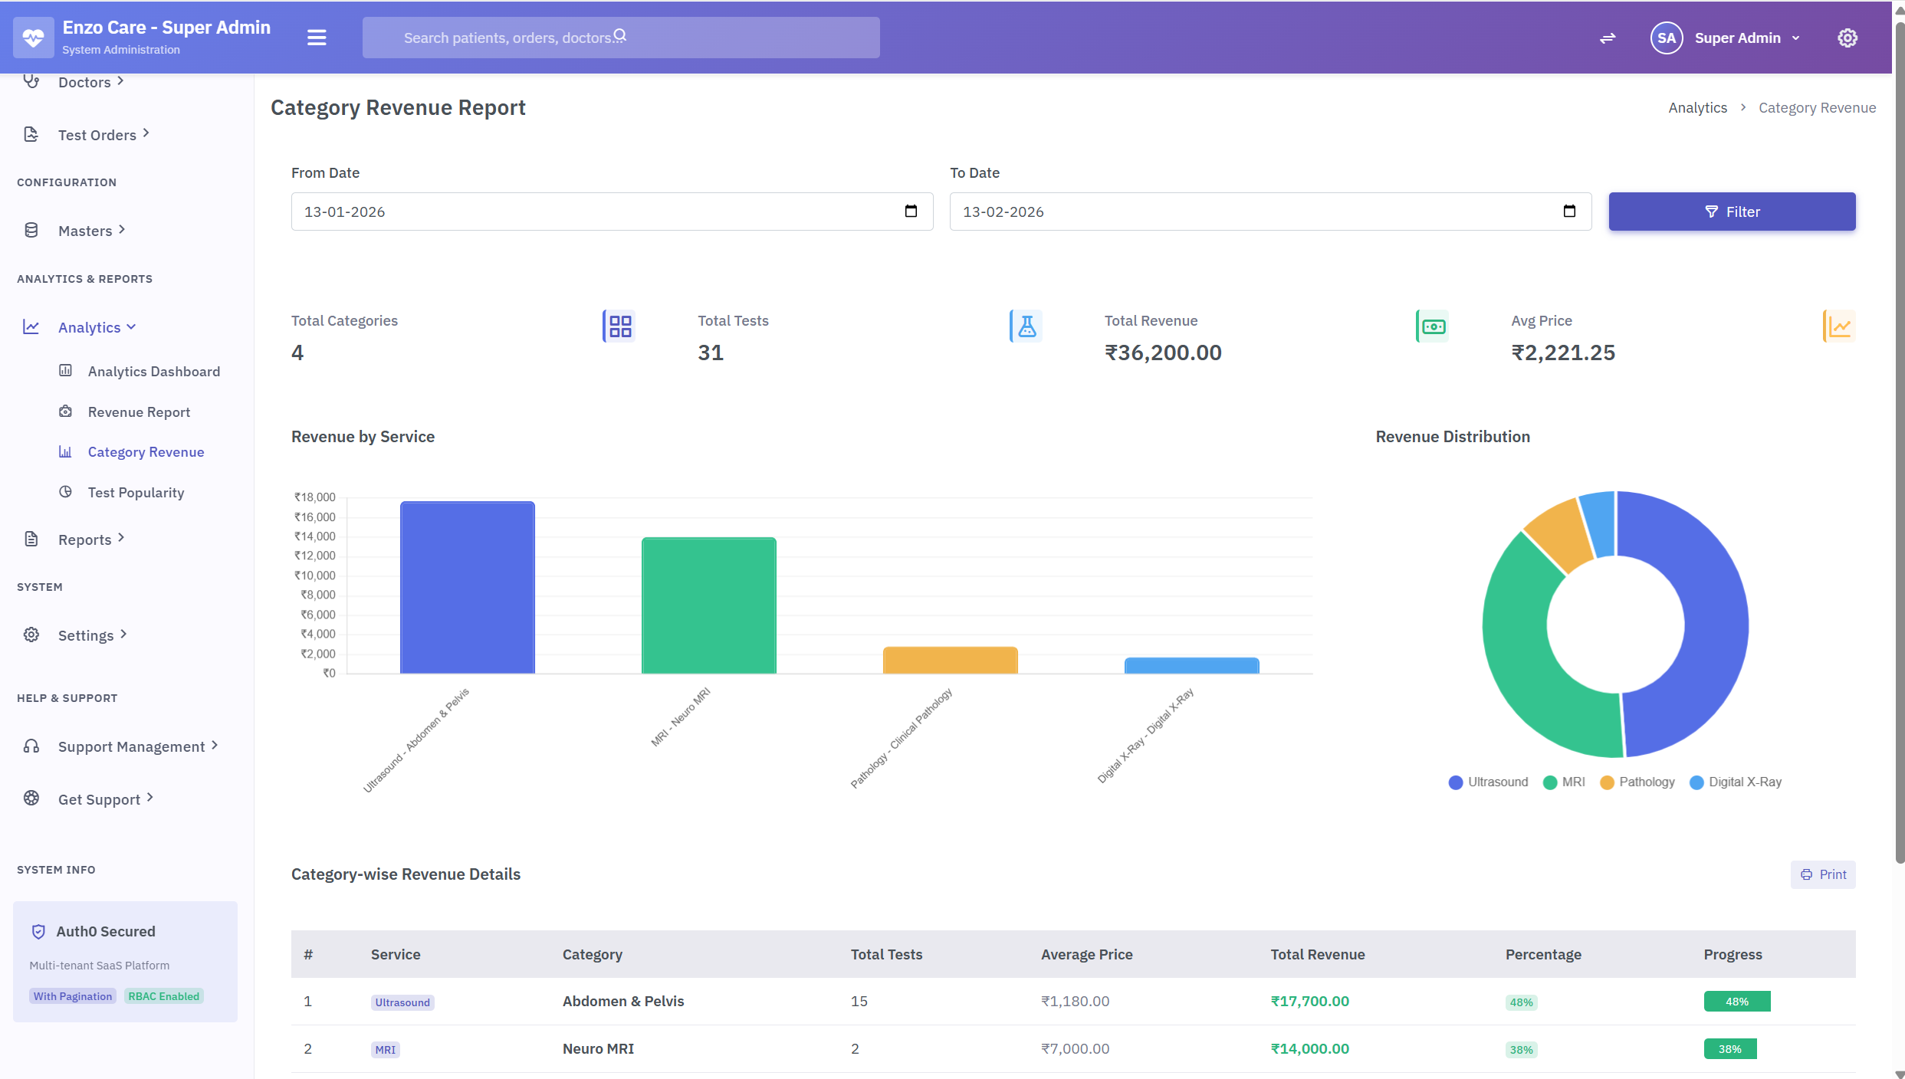Open Test Orders from the sidebar
The image size is (1905, 1079).
pos(97,134)
